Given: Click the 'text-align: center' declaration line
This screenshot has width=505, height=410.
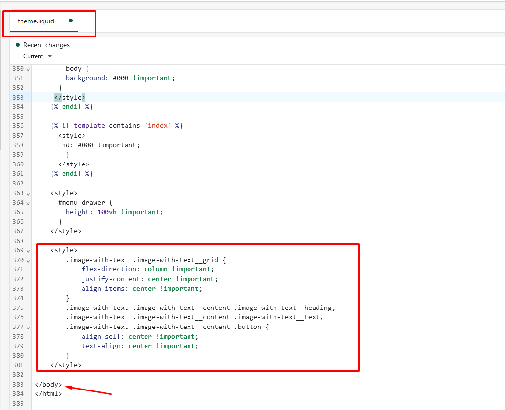Looking at the screenshot, I should pos(140,346).
